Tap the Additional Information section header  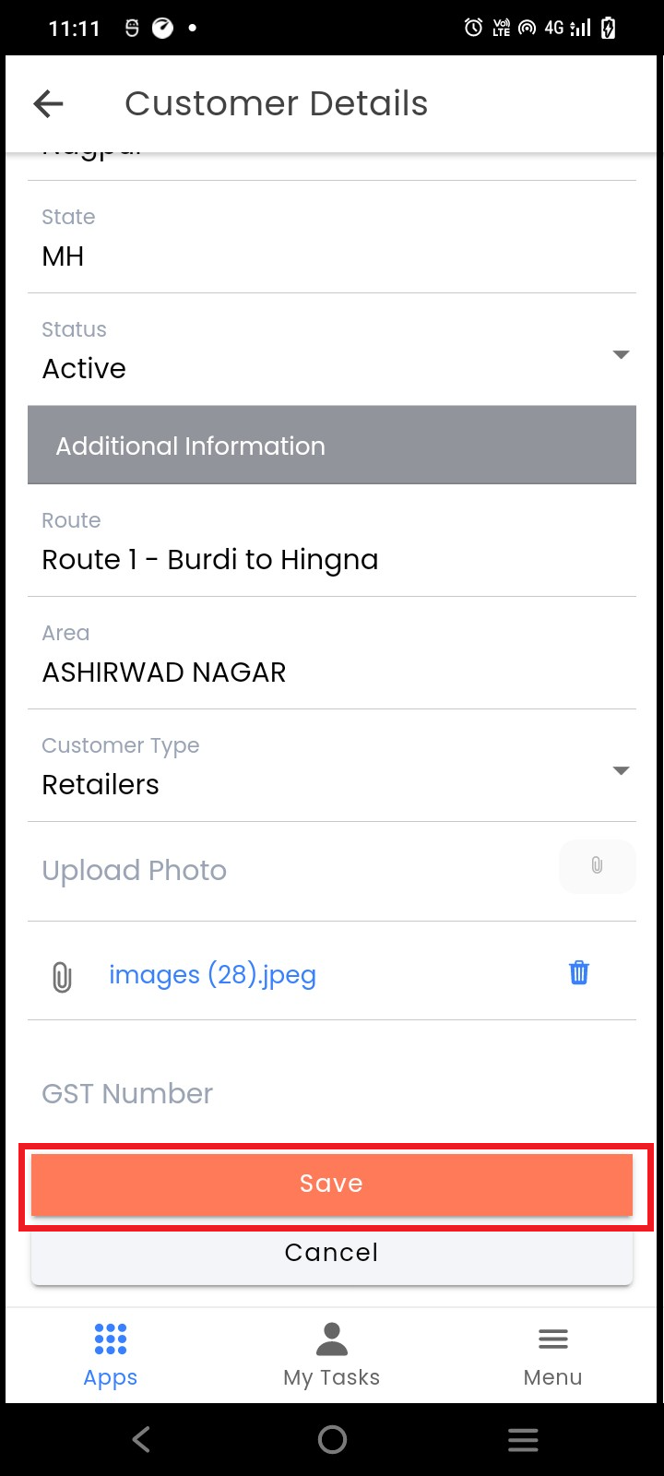click(331, 446)
